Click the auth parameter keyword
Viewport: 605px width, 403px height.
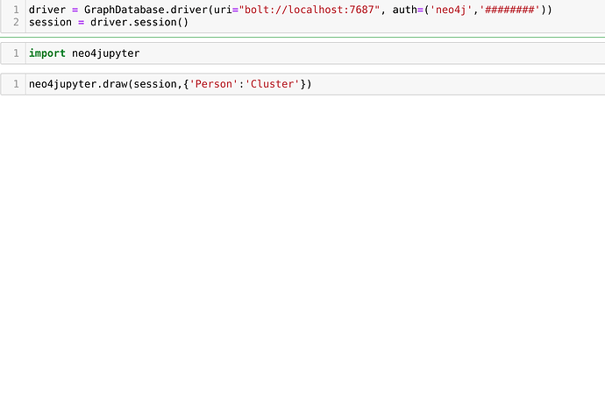point(405,10)
